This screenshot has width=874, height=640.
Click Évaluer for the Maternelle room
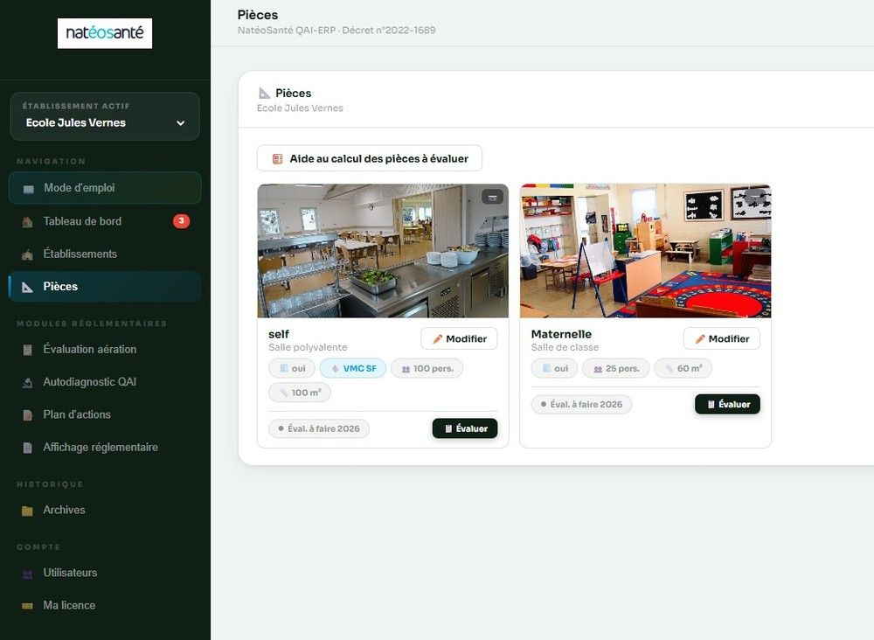click(x=727, y=405)
